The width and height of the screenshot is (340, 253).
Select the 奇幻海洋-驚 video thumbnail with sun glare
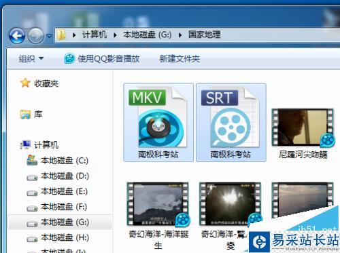click(231, 204)
